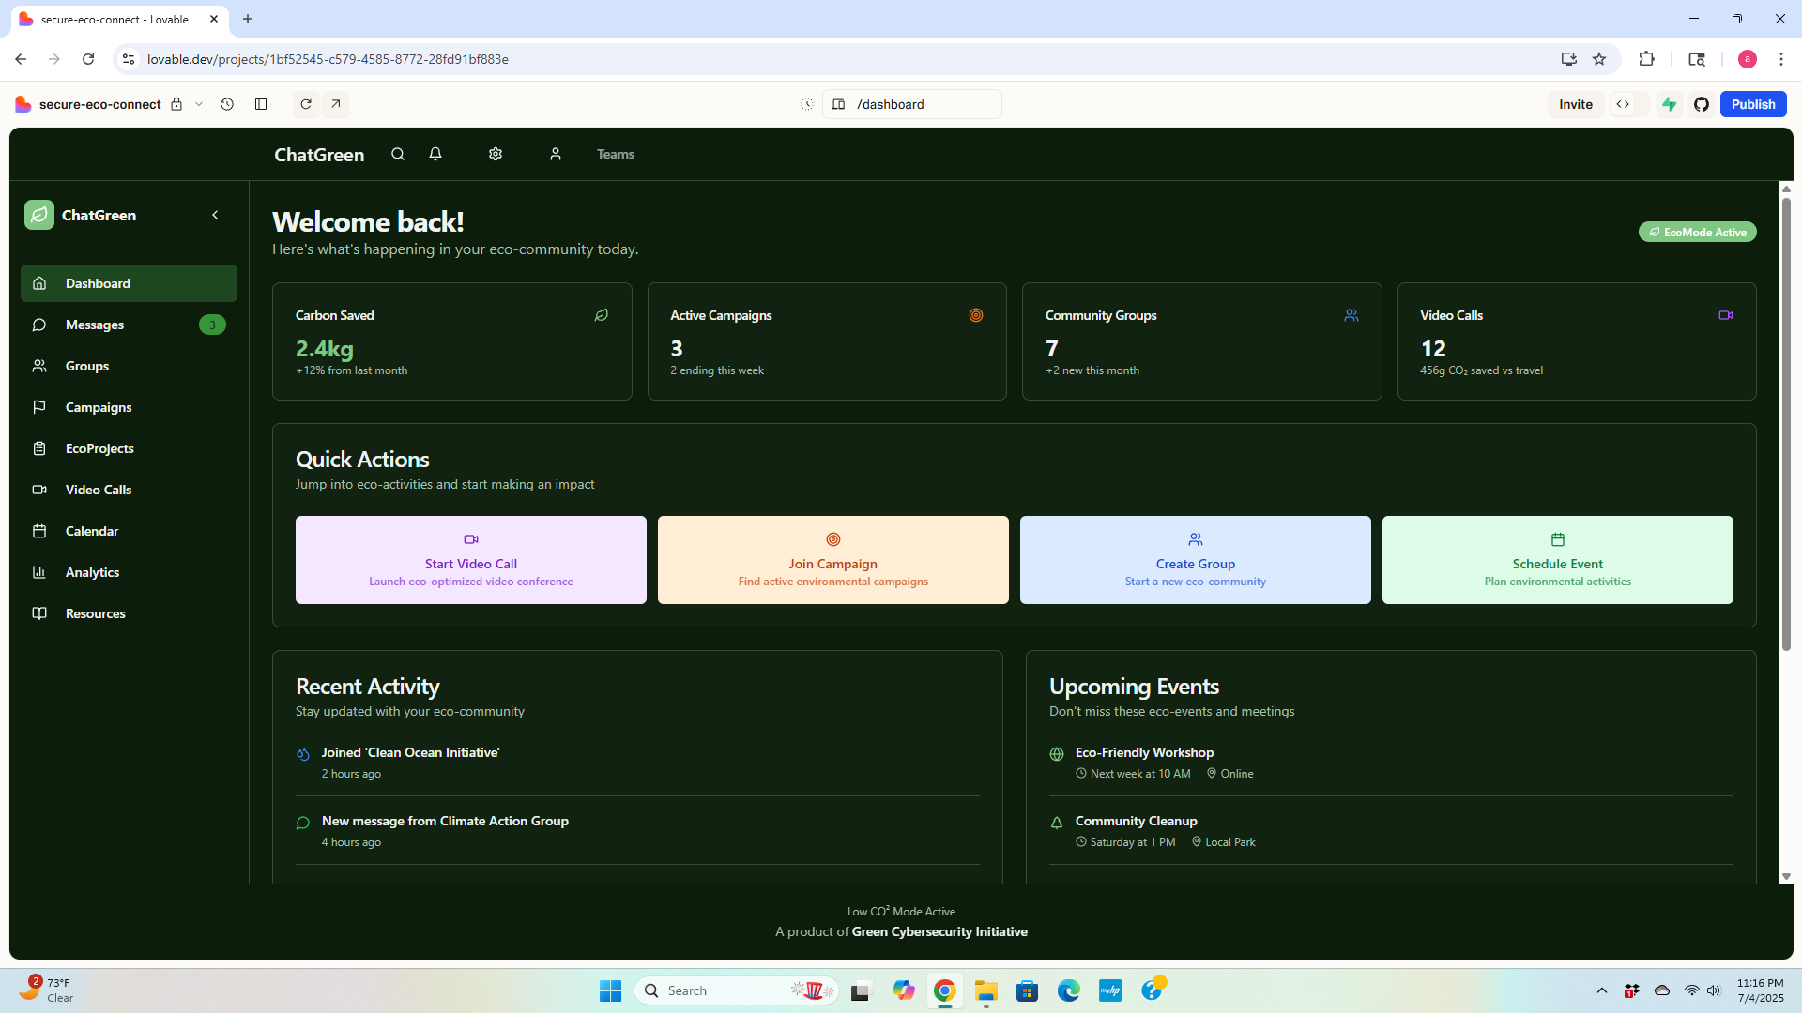Image resolution: width=1802 pixels, height=1013 pixels.
Task: Click the Start Video Call quick action
Action: [470, 560]
